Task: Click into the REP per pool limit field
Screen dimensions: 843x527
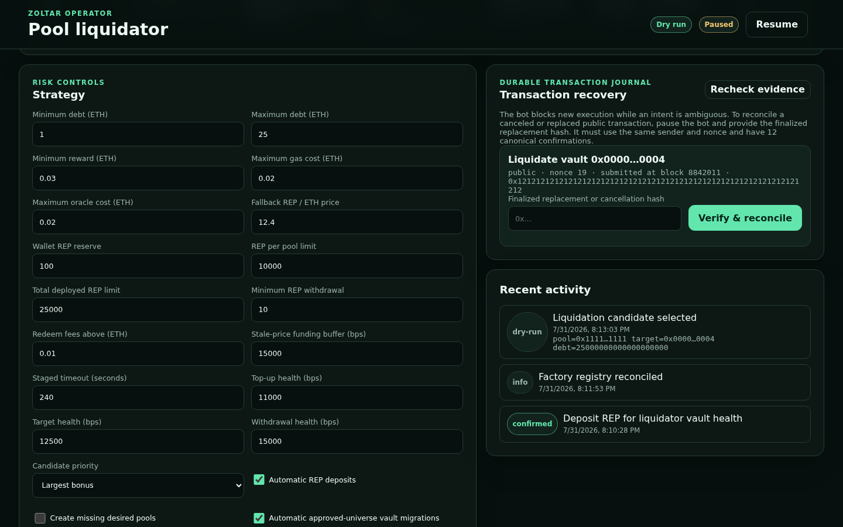Action: click(x=357, y=266)
